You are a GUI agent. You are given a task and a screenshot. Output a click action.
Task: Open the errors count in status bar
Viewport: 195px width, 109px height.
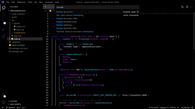click(x=18, y=108)
